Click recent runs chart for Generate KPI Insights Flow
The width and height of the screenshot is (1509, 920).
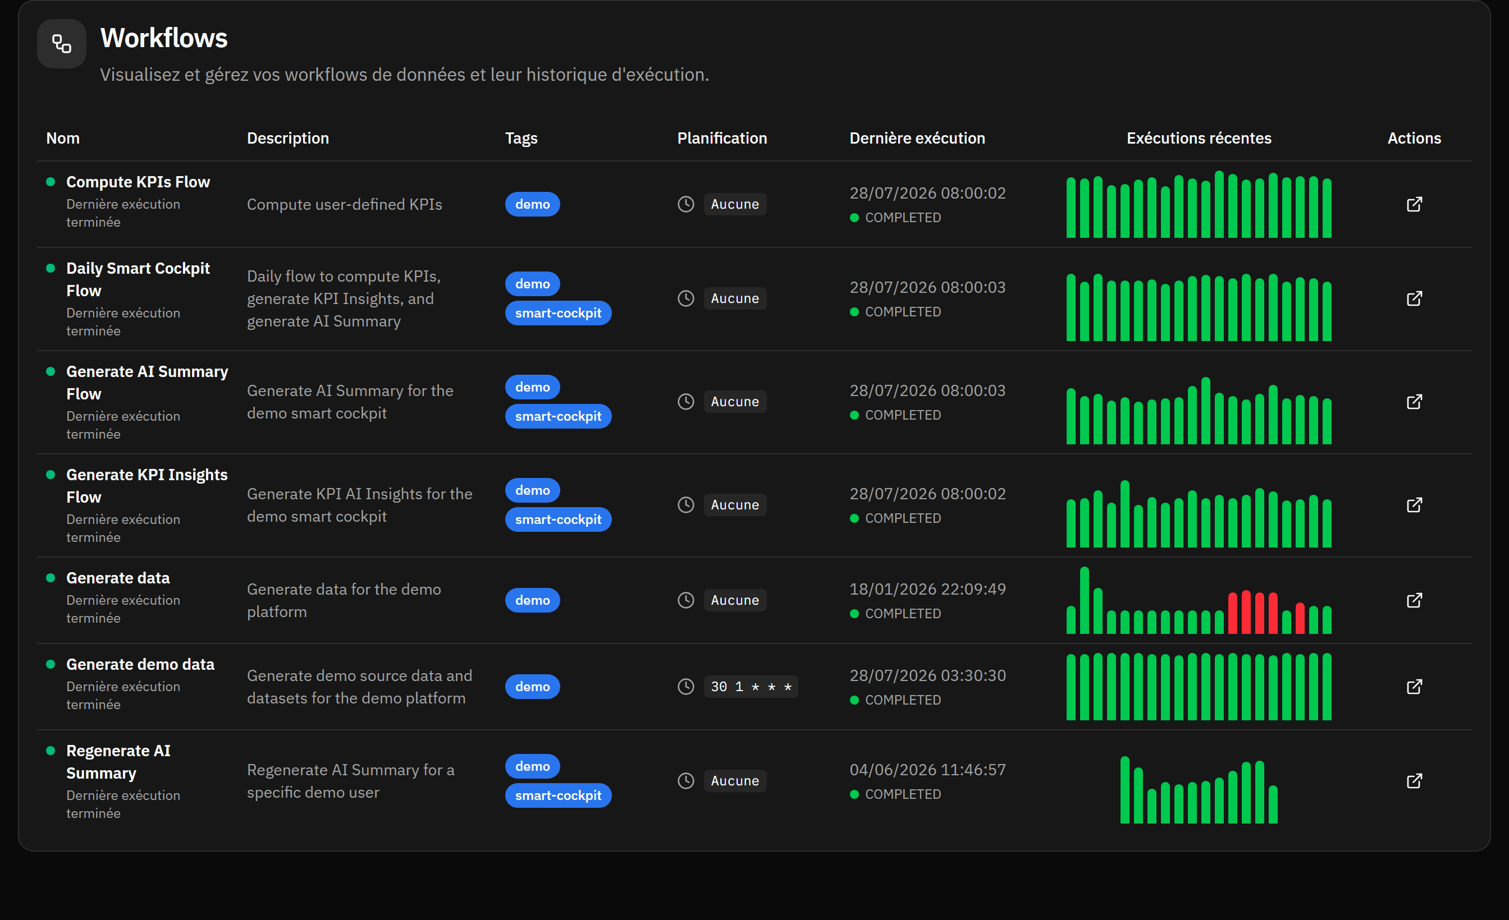coord(1199,513)
